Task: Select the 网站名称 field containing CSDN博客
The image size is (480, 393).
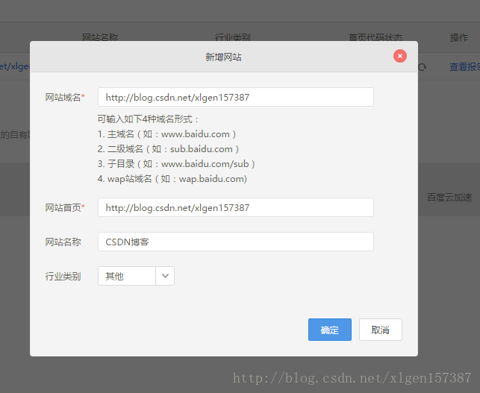Action: click(235, 242)
